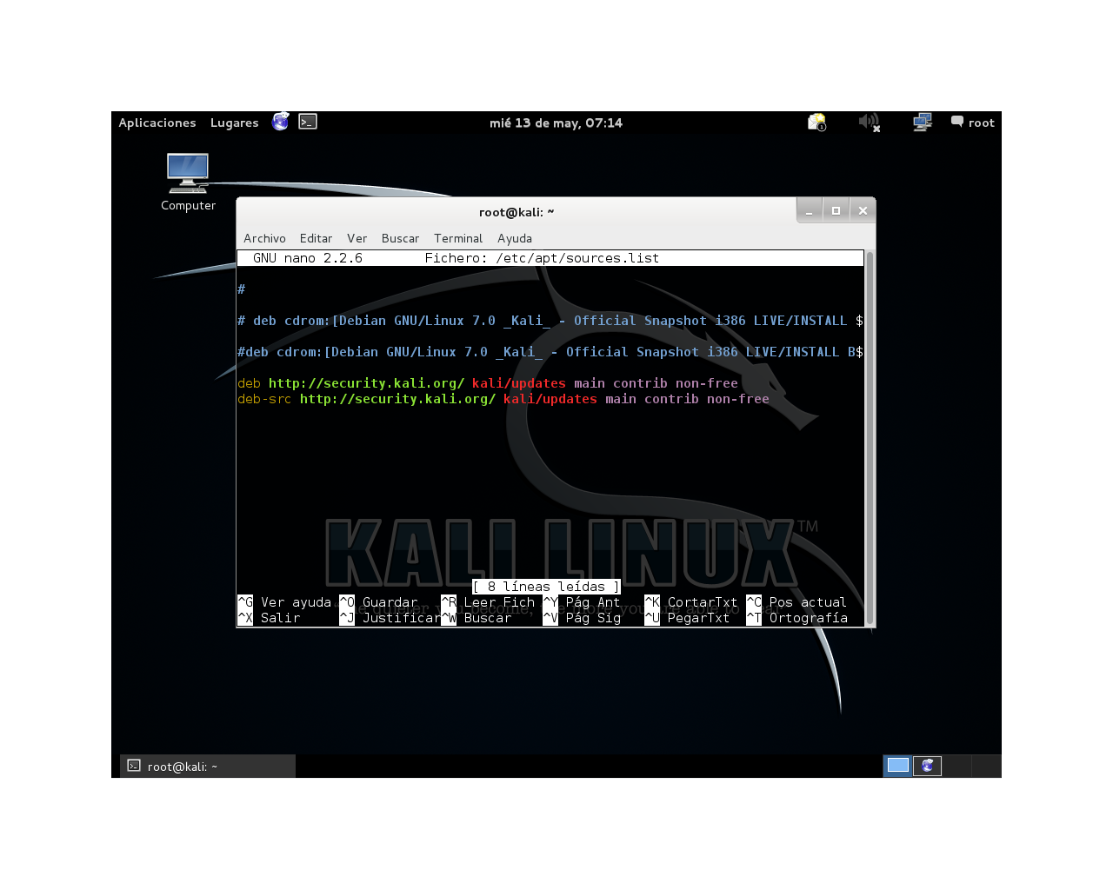1113x890 pixels.
Task: Minimize the root@kali terminal window
Action: (x=810, y=210)
